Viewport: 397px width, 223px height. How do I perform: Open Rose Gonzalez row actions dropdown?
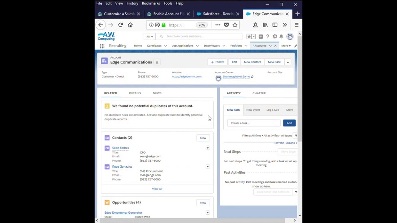click(x=208, y=167)
